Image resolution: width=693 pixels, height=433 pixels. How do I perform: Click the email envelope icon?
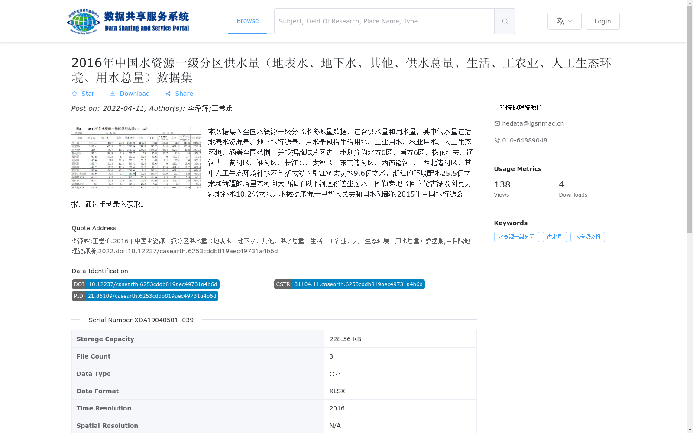(x=497, y=123)
